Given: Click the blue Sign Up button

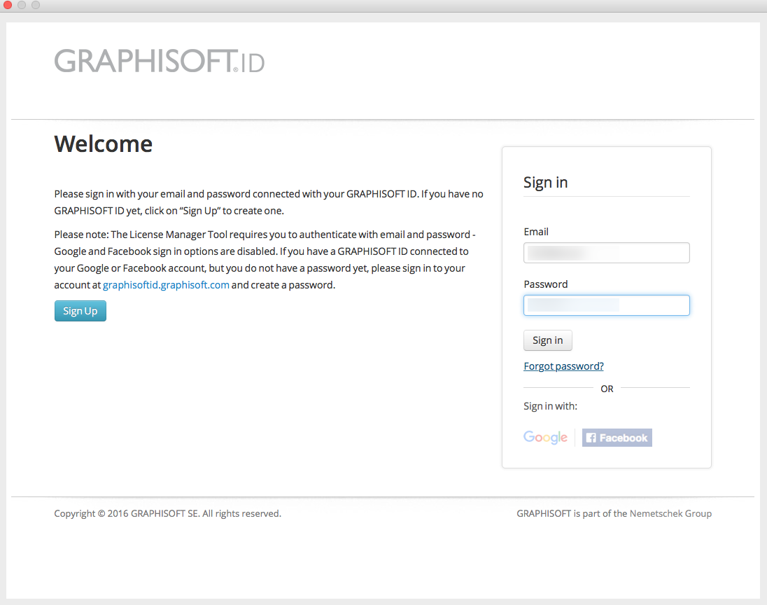Looking at the screenshot, I should coord(80,311).
